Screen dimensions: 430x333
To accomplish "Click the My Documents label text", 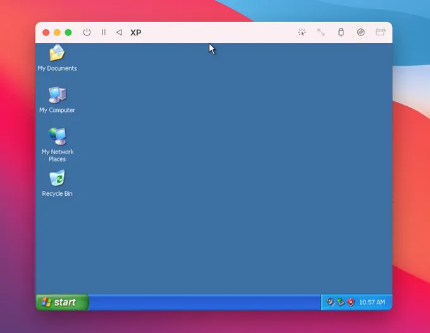I will (x=57, y=68).
